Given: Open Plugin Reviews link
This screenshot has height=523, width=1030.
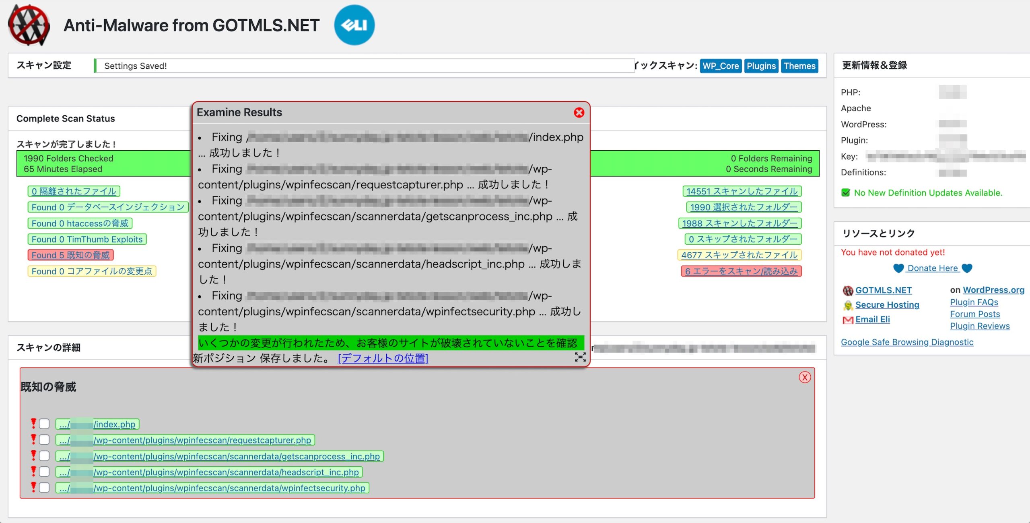Looking at the screenshot, I should coord(980,326).
